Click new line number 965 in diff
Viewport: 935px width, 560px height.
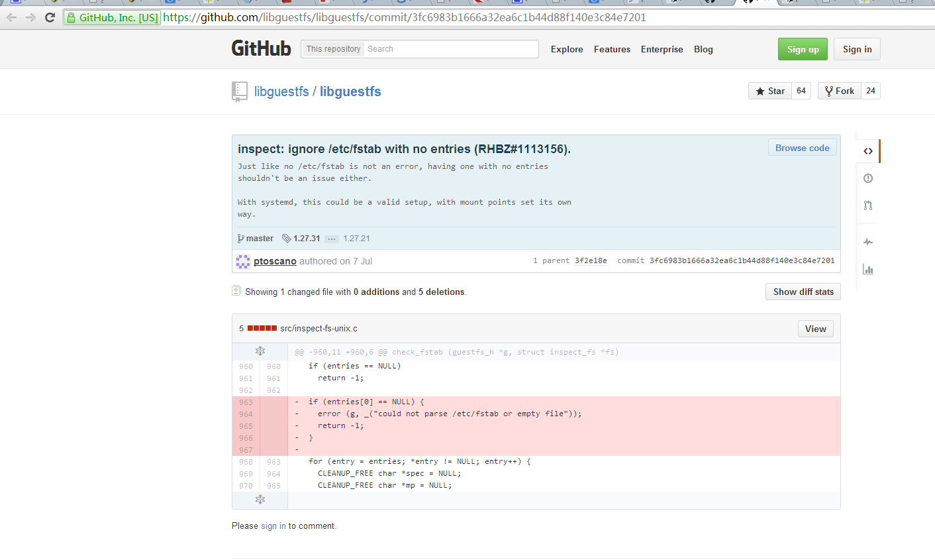pyautogui.click(x=273, y=486)
